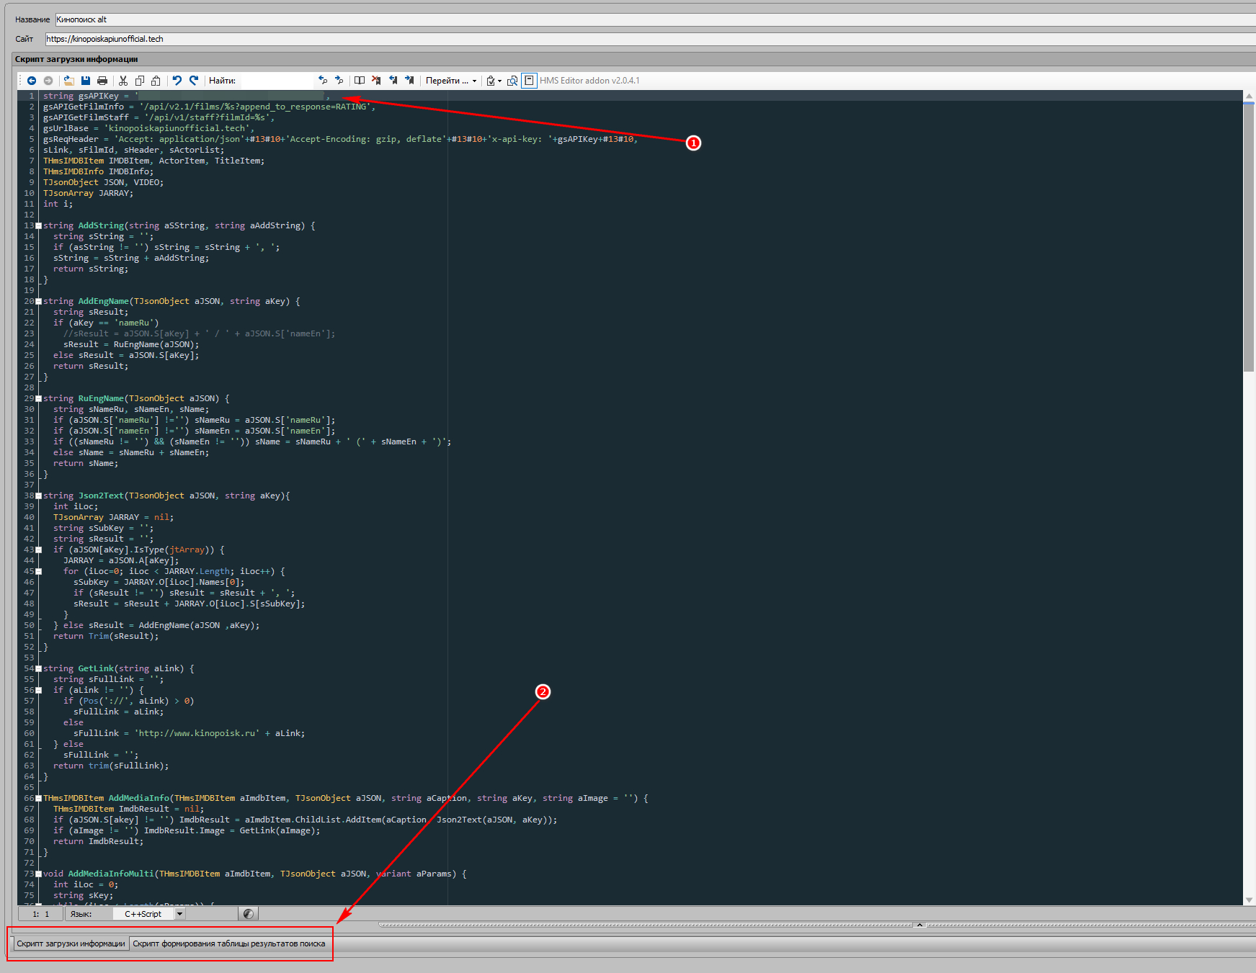Click the Найти search input field
The image size is (1256, 973).
[277, 81]
